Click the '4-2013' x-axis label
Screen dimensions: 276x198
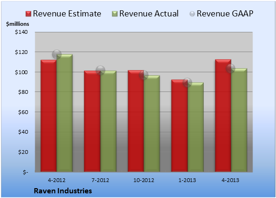230,180
